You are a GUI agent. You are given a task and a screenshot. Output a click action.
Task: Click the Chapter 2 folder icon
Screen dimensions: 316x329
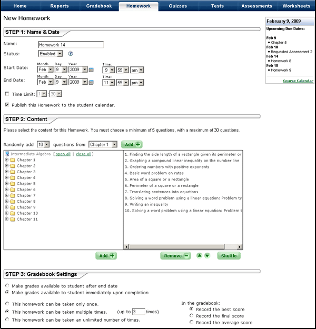(x=13, y=166)
